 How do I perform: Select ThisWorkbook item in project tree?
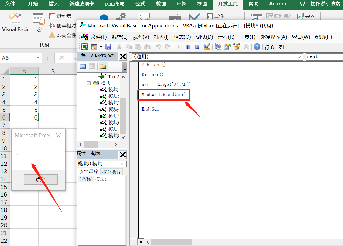pos(110,76)
